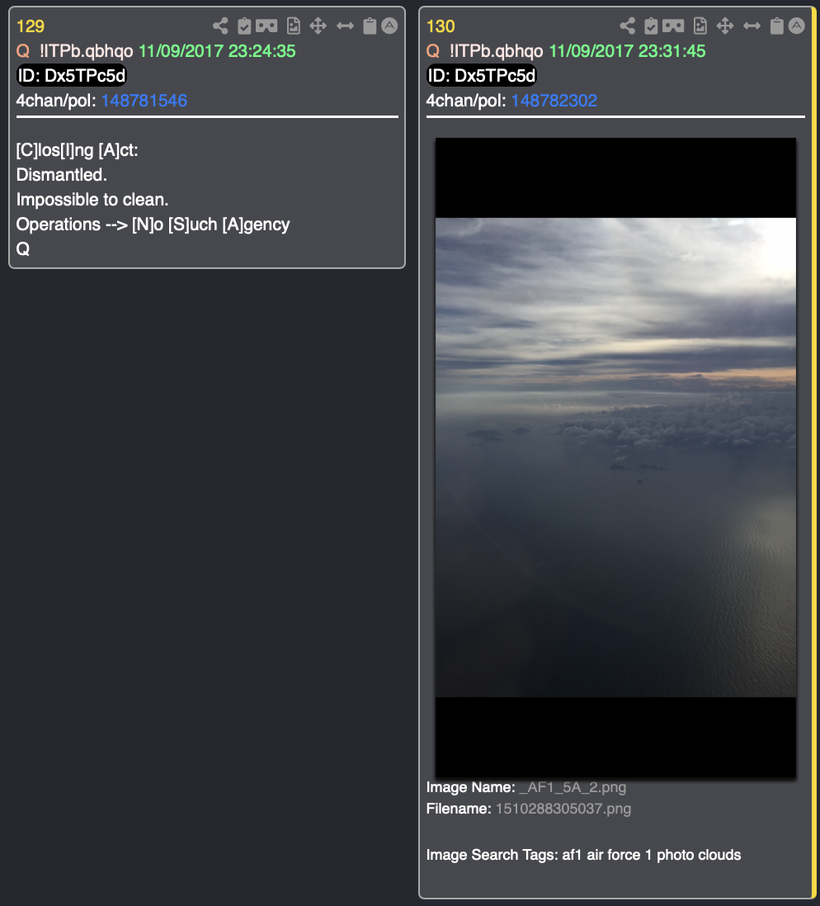
Task: Click share icon on post 130
Action: pos(628,26)
